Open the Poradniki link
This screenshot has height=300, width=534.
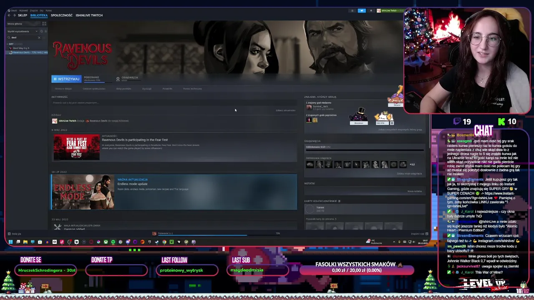tap(167, 89)
